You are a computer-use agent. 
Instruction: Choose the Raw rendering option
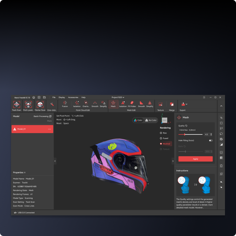coord(161,133)
